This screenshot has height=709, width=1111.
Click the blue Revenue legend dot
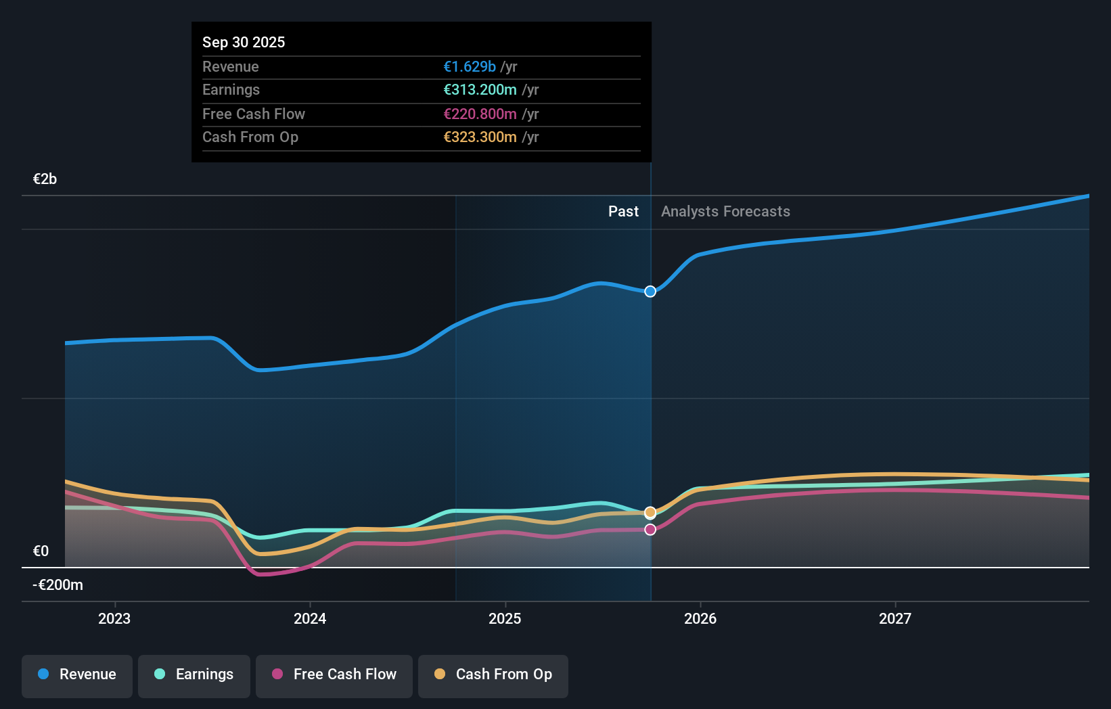pyautogui.click(x=42, y=674)
